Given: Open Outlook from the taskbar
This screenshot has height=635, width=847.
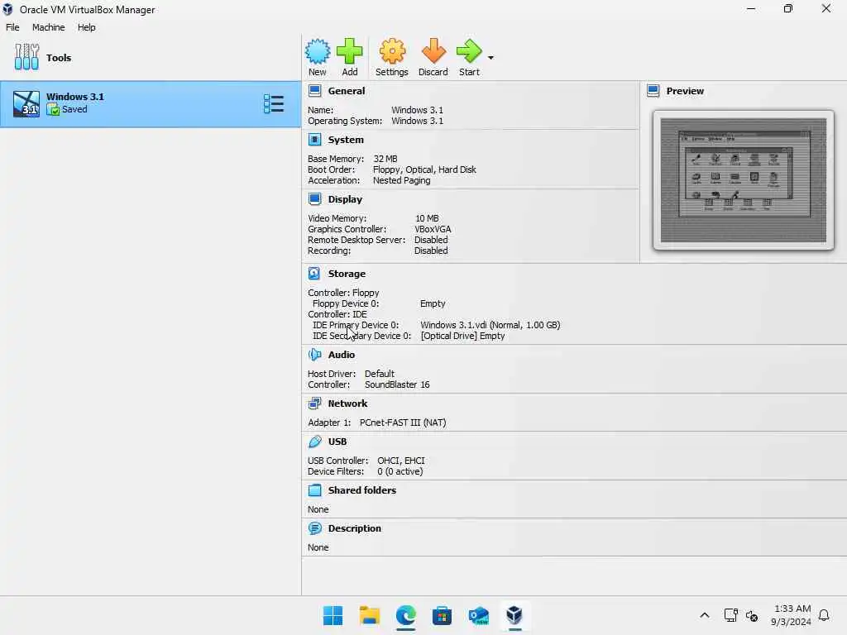Looking at the screenshot, I should [479, 615].
